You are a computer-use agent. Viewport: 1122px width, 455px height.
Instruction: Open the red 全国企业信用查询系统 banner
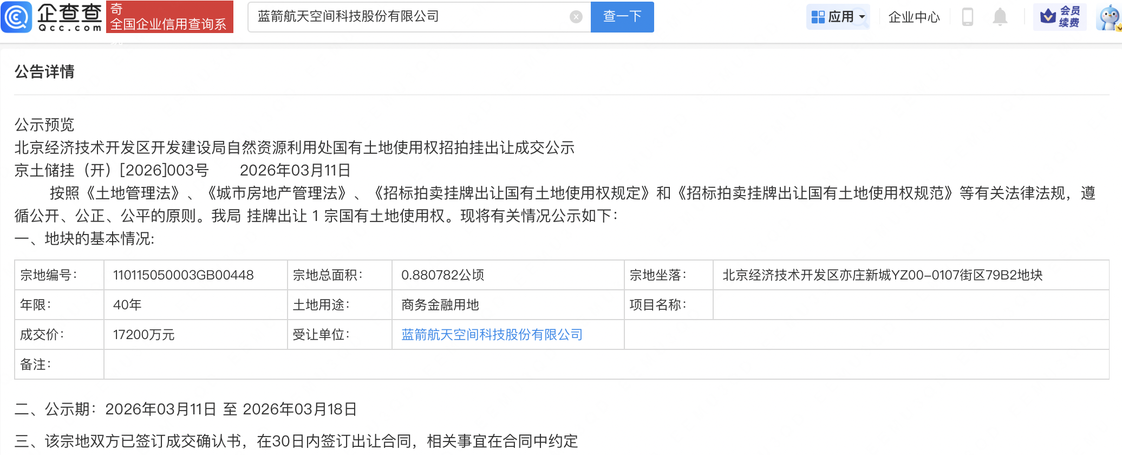169,17
